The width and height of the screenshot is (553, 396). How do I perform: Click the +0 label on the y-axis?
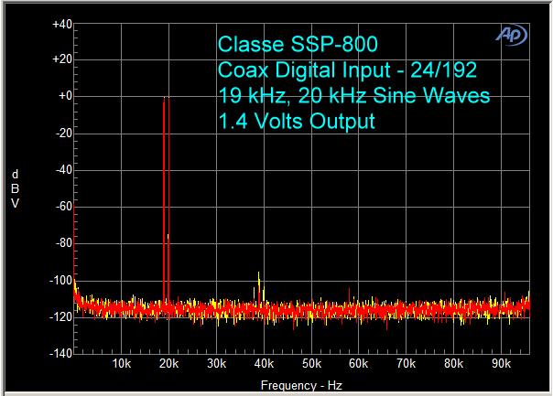[64, 97]
